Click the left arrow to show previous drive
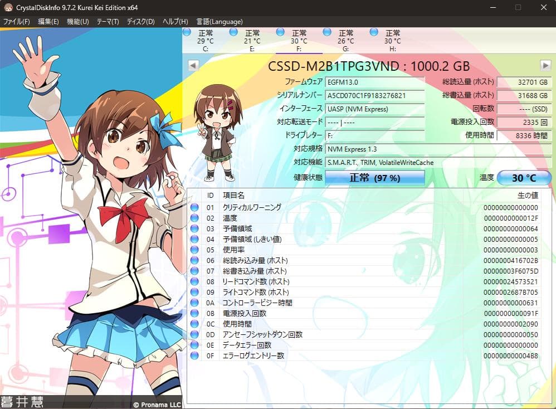 [x=192, y=66]
